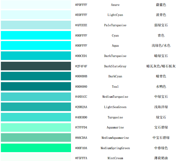
Task: Choose the swatch in the Cyan row
Action: click(36, 35)
